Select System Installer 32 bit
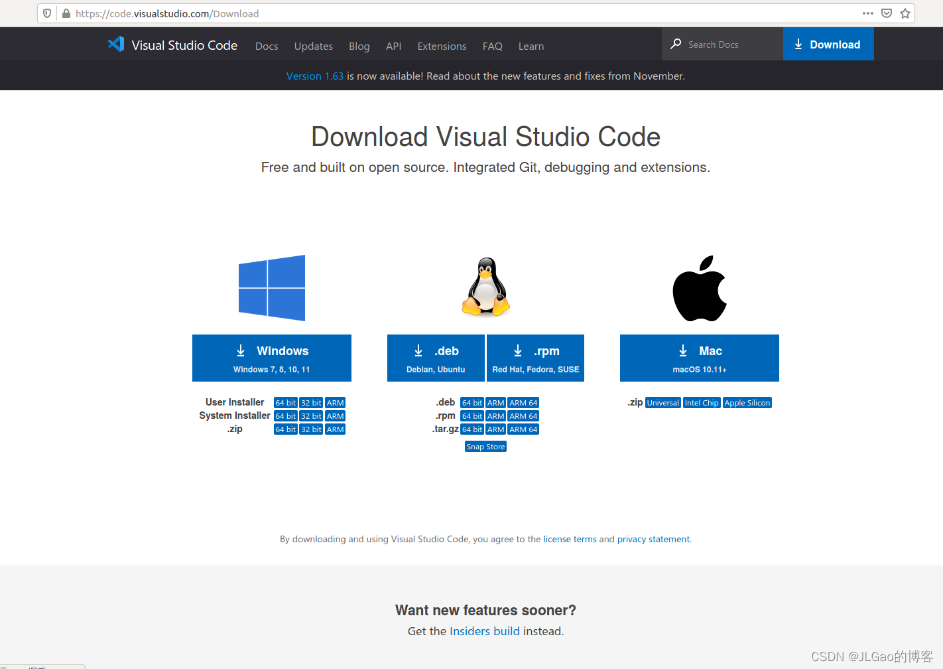This screenshot has width=943, height=669. [x=311, y=416]
